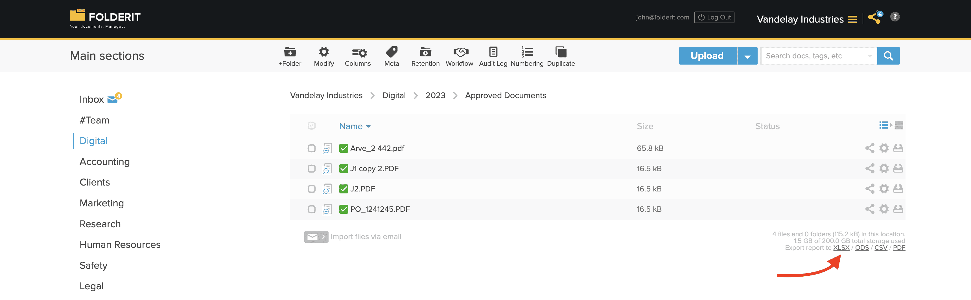This screenshot has width=971, height=300.
Task: Click the search magnifier button
Action: click(x=888, y=56)
